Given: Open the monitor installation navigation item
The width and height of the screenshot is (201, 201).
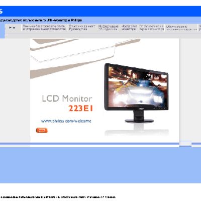Looking at the screenshot, I should 129,28.
